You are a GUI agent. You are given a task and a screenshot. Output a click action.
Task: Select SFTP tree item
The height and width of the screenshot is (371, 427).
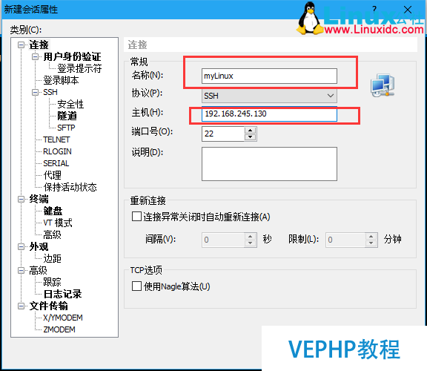pos(66,128)
